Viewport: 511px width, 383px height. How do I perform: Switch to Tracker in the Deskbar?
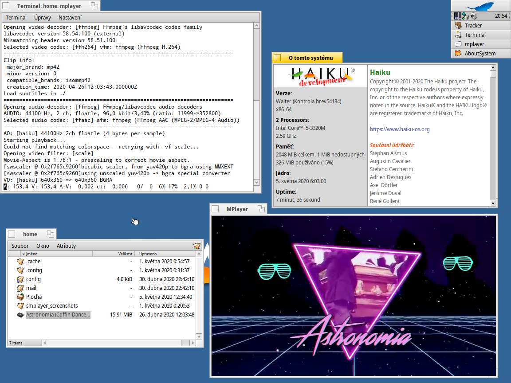[x=481, y=25]
